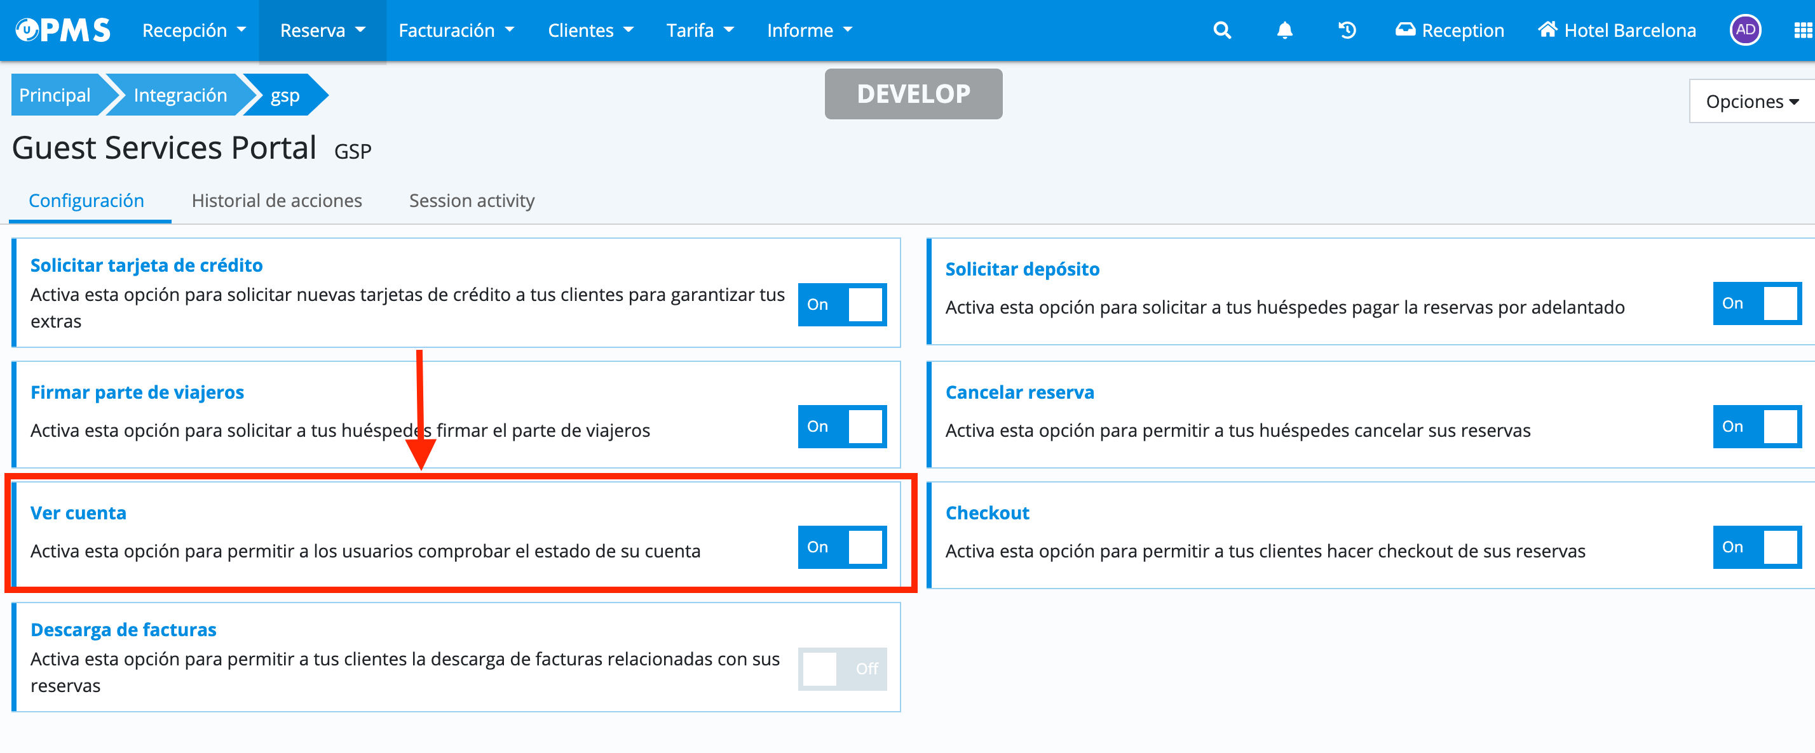The image size is (1815, 753).
Task: Open the AD user avatar
Action: (x=1744, y=30)
